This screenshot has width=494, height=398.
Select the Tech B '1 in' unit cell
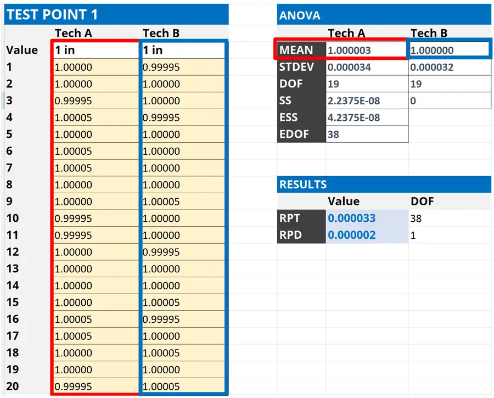[183, 50]
